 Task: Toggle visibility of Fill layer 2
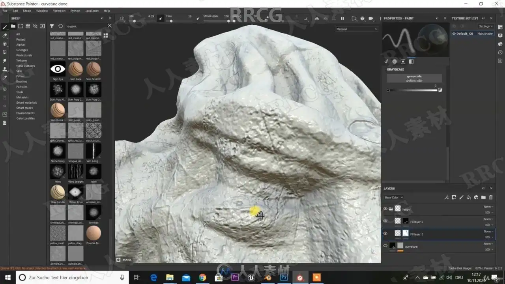coord(385,221)
